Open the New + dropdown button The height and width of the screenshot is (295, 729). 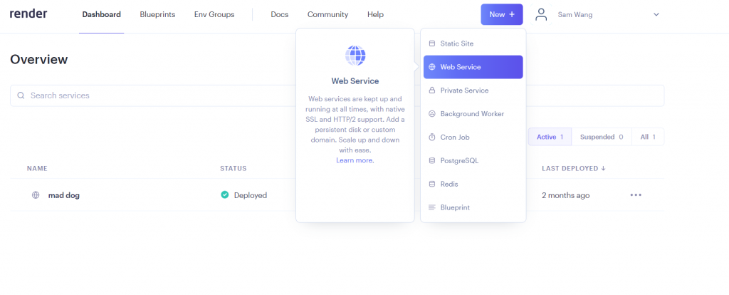coord(502,14)
